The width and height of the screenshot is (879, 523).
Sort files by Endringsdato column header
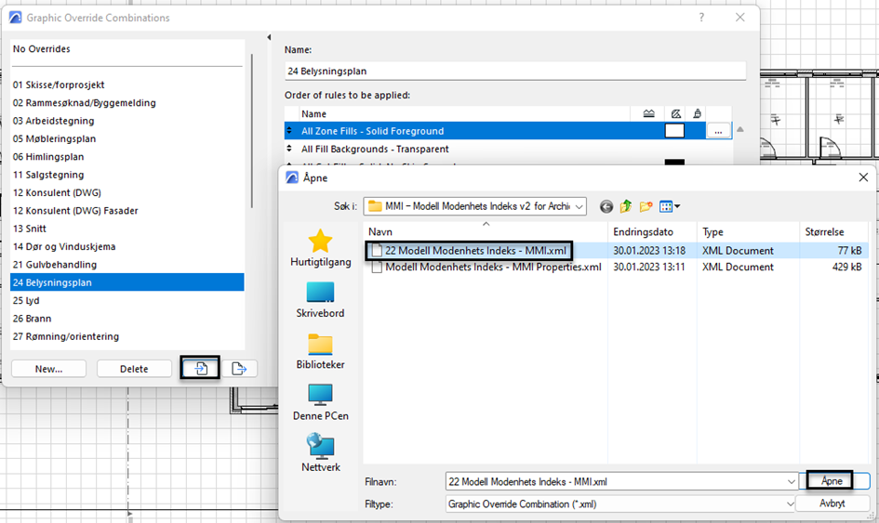(642, 231)
